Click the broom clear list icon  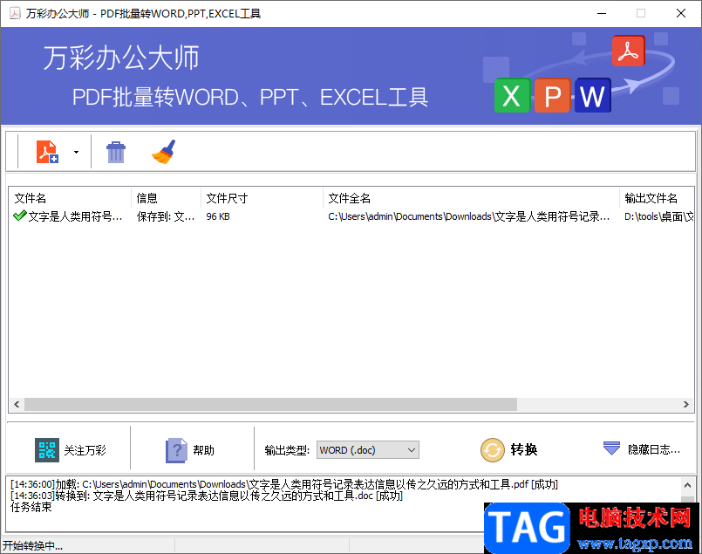tap(164, 152)
